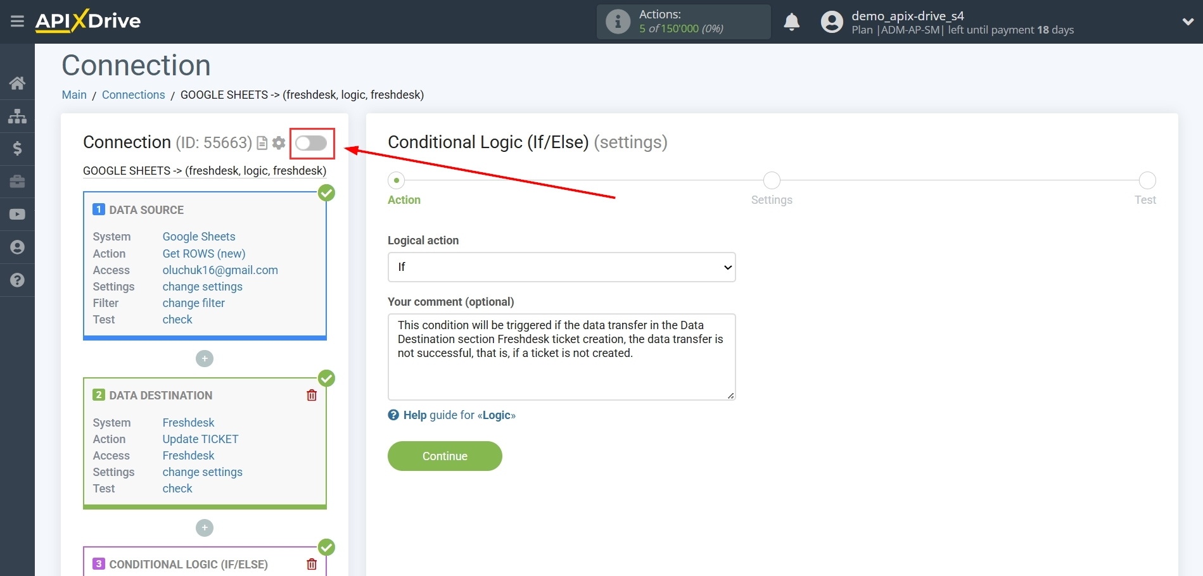Open profile sidebar icon

17,247
